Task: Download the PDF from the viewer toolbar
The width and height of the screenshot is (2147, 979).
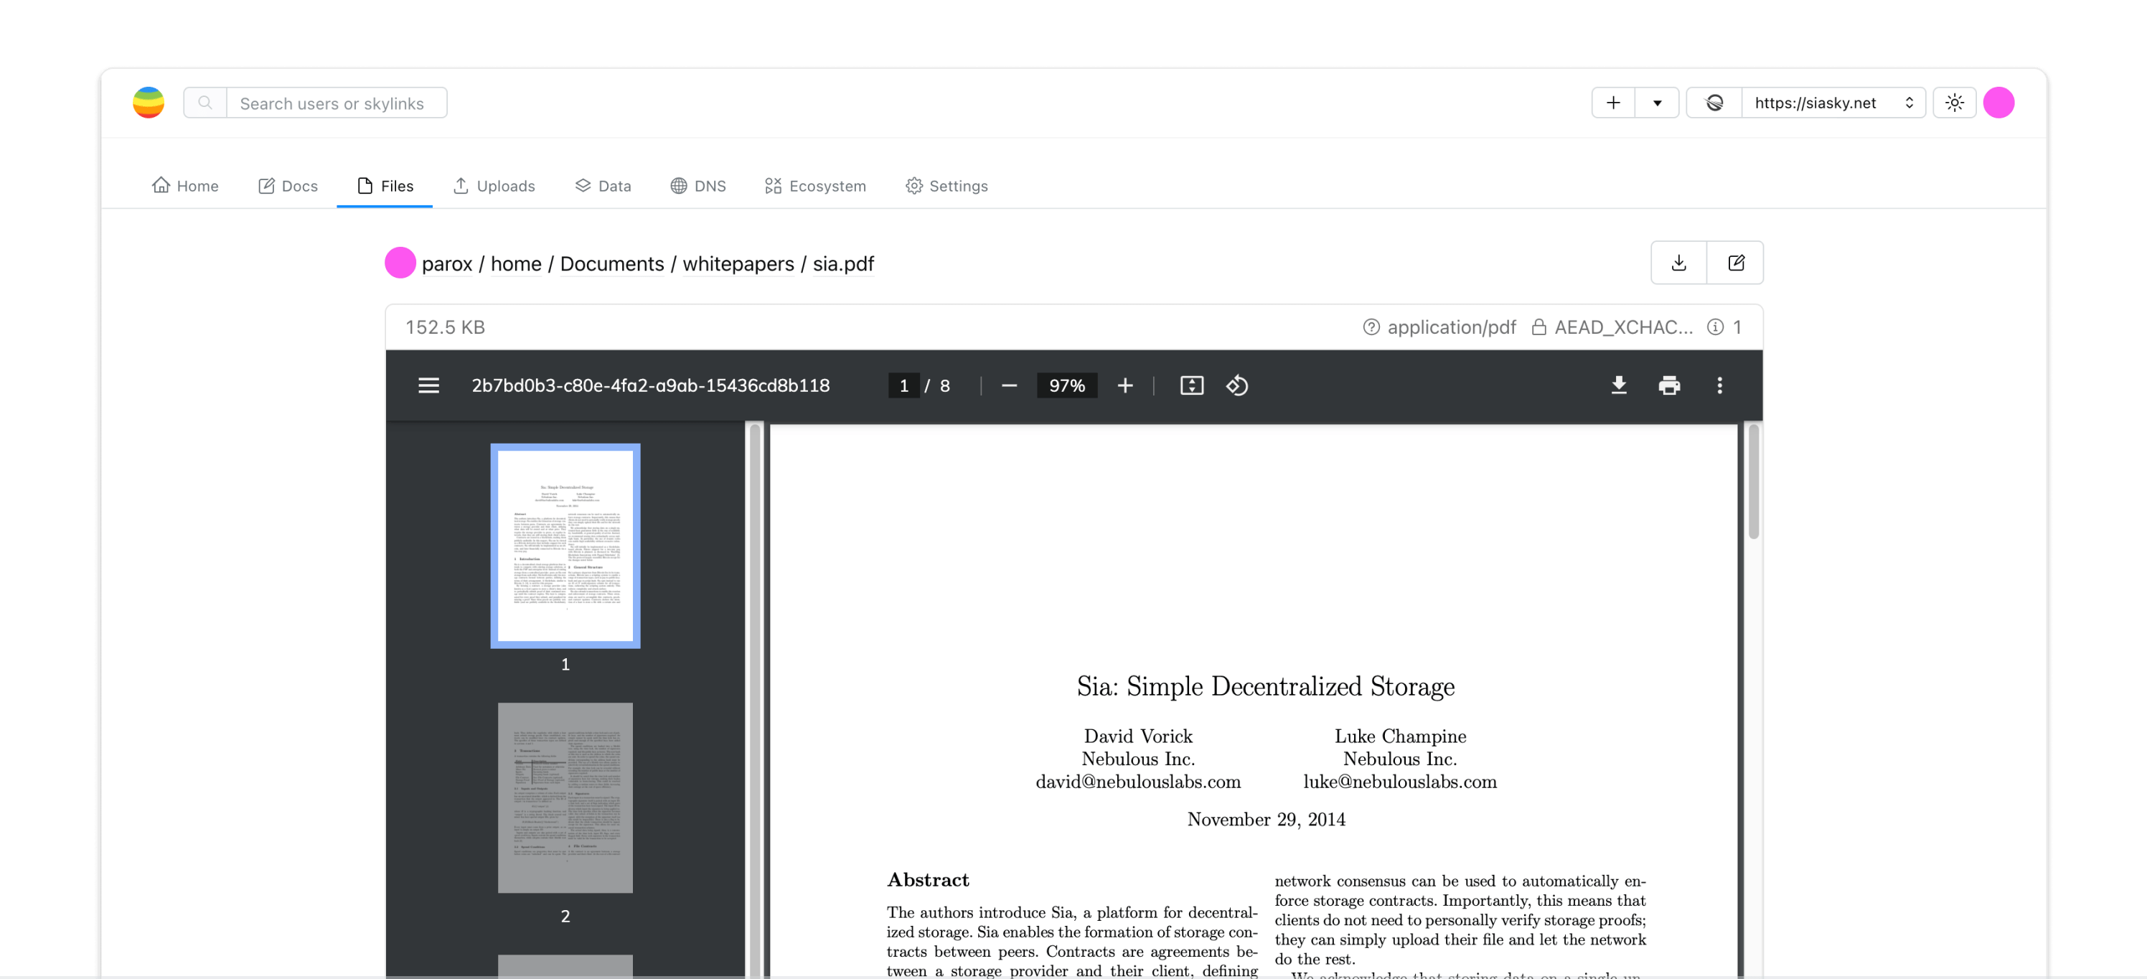Action: point(1619,385)
